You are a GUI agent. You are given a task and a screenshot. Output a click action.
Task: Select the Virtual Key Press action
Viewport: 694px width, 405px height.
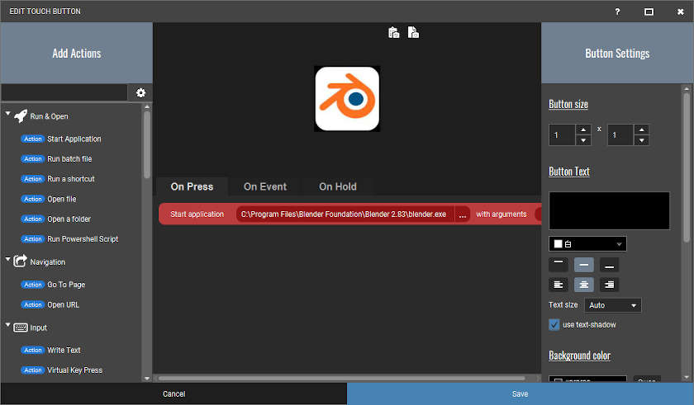(x=61, y=370)
